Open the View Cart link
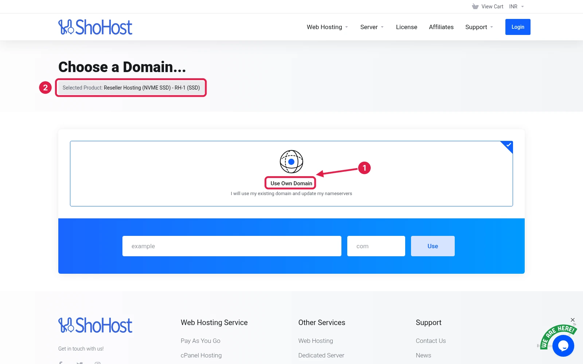 pos(492,7)
